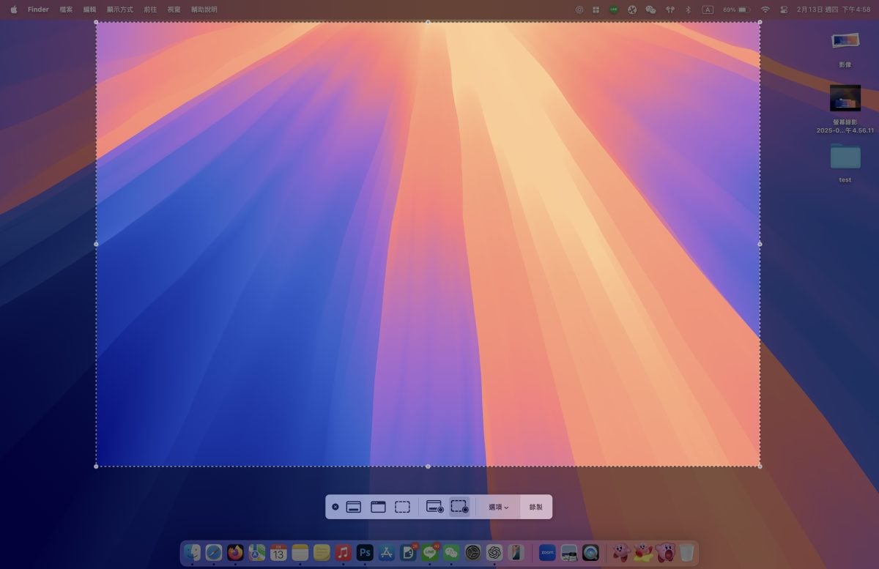
Task: Open ChatGPT app in the Dock
Action: pyautogui.click(x=494, y=553)
